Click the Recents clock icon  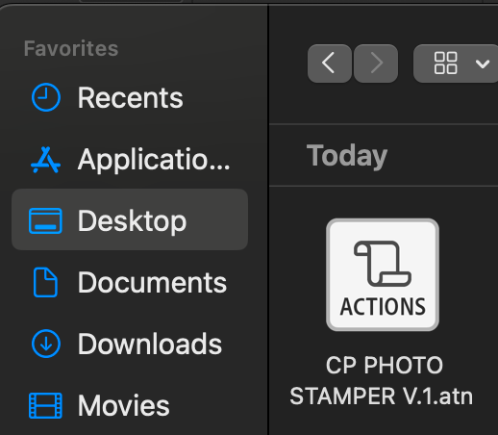(46, 97)
